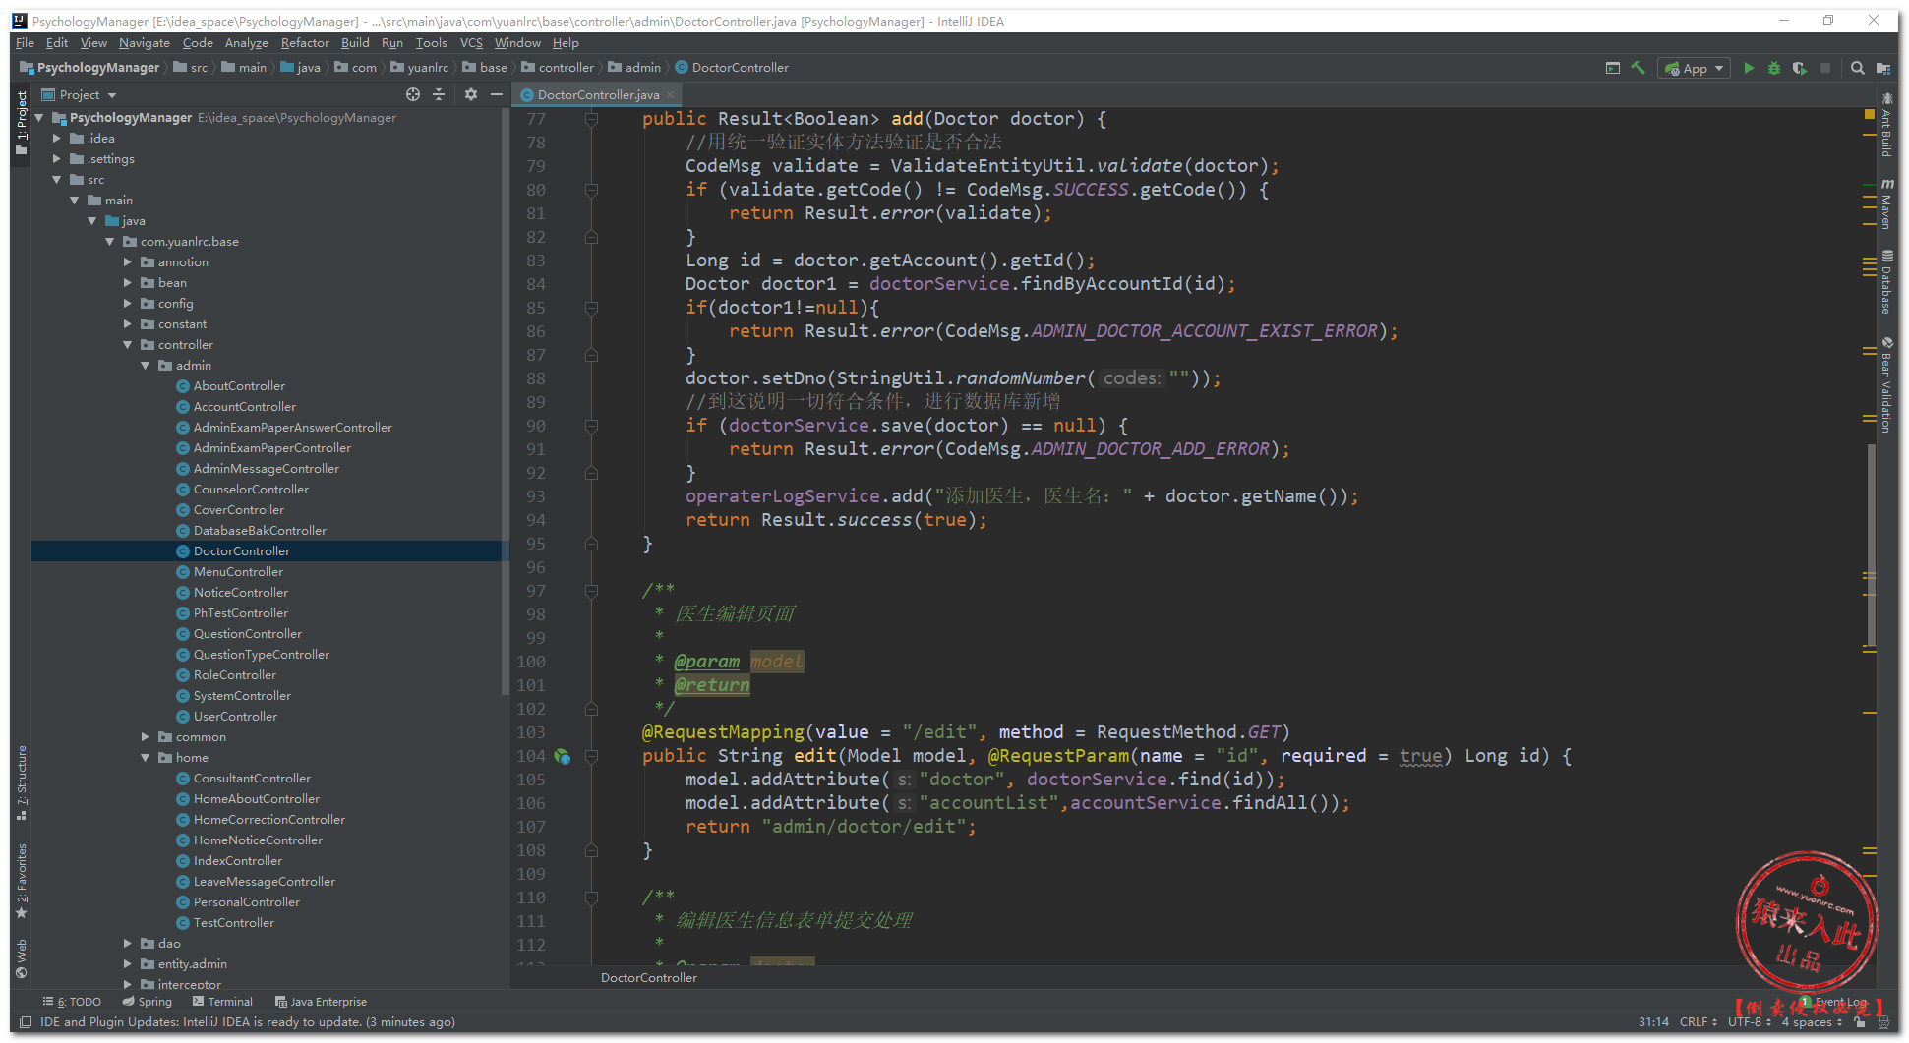Image resolution: width=1909 pixels, height=1043 pixels.
Task: Open Project panel settings gear
Action: click(x=470, y=94)
